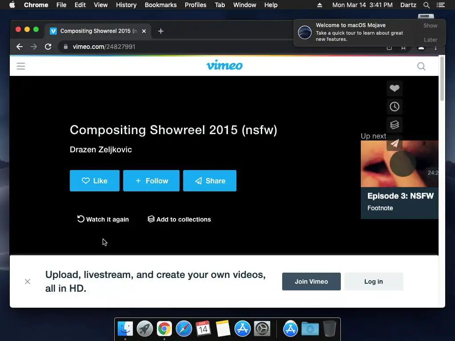The height and width of the screenshot is (341, 455).
Task: Click the blue Follow button
Action: [151, 181]
